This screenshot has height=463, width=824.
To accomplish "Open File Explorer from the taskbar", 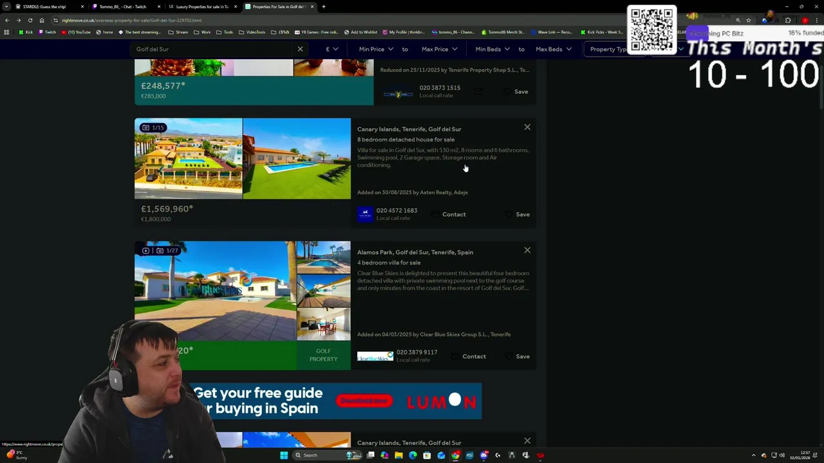I will pos(398,455).
